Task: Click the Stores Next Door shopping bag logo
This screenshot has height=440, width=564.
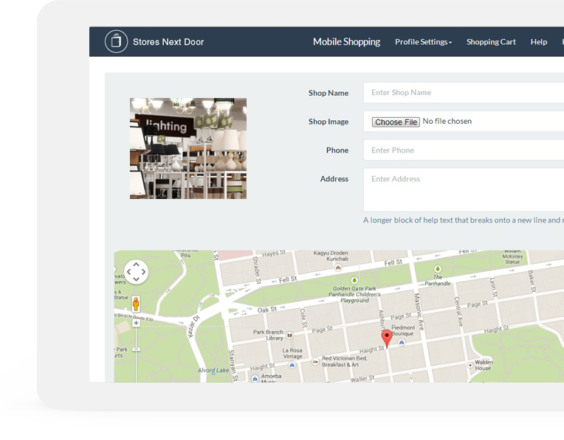Action: tap(116, 42)
